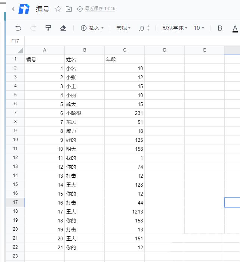
Task: Click the age cell with 128
Action: pos(124,185)
